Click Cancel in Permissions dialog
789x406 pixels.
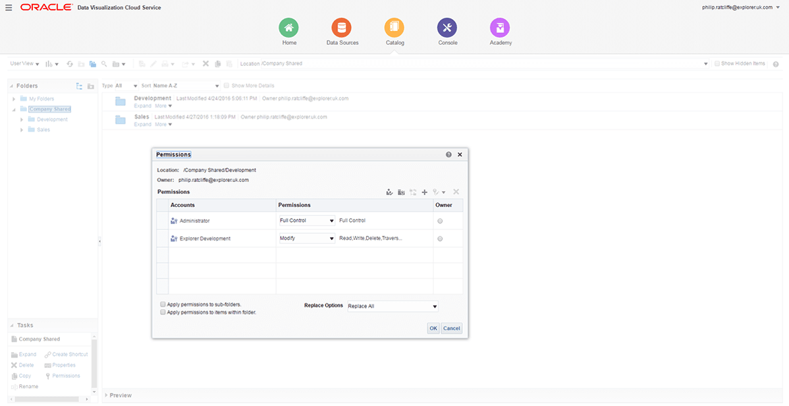pyautogui.click(x=451, y=328)
